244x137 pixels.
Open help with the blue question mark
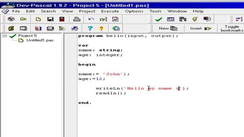click(90, 28)
